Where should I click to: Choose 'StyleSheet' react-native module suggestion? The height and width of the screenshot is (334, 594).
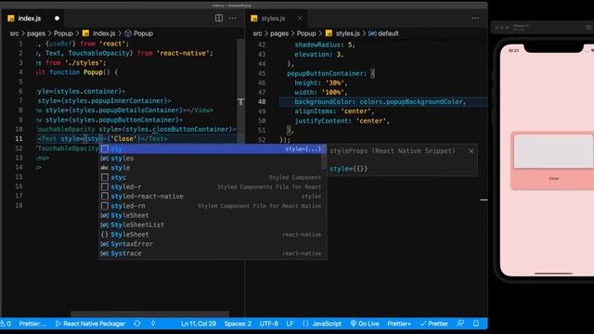pos(211,235)
